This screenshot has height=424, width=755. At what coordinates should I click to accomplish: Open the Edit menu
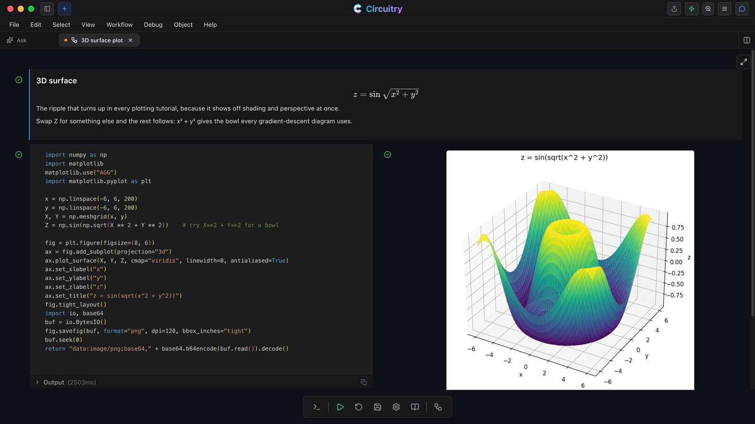[36, 24]
